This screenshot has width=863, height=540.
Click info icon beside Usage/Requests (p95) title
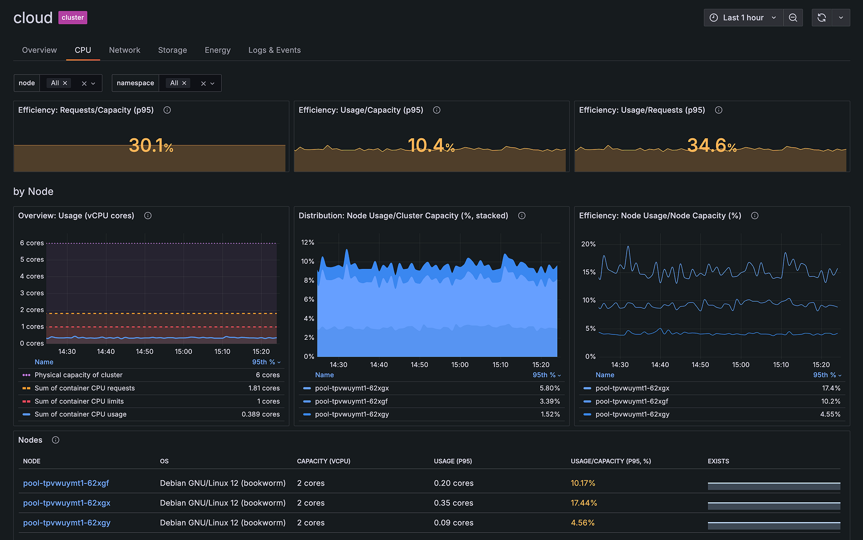[x=719, y=110]
